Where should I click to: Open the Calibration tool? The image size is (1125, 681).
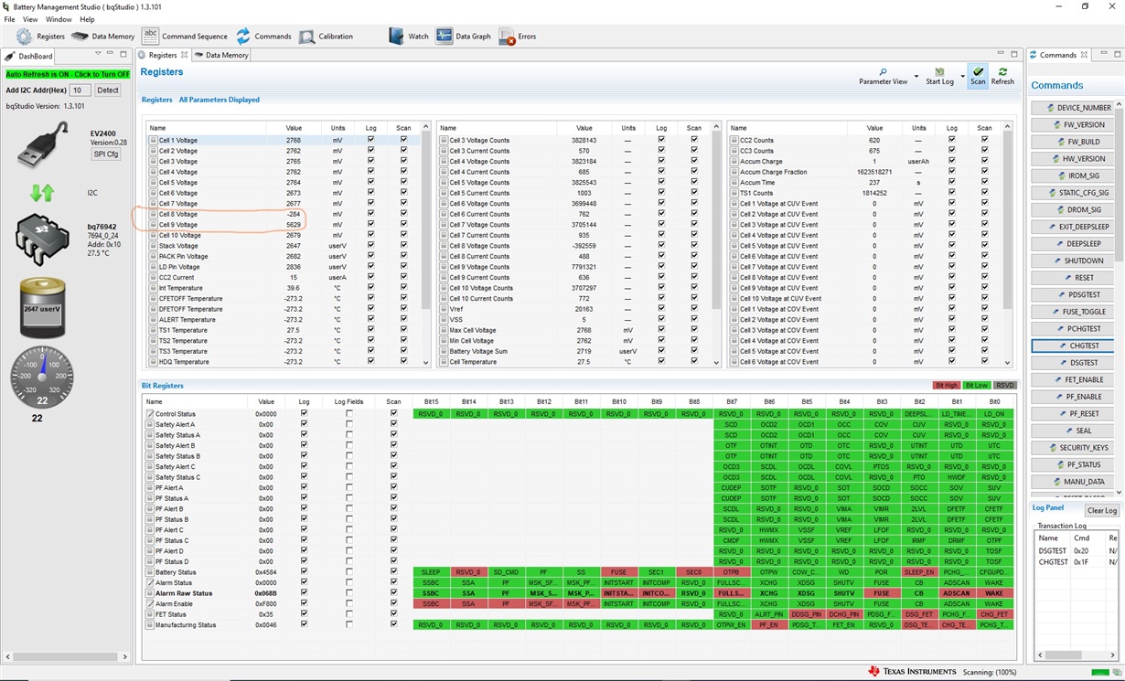[326, 37]
